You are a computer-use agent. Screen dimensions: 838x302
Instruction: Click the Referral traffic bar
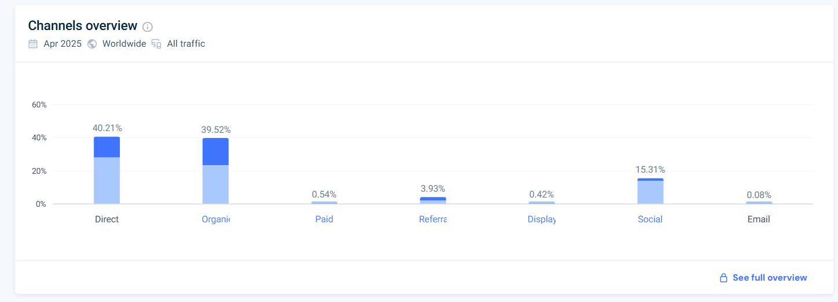click(433, 200)
